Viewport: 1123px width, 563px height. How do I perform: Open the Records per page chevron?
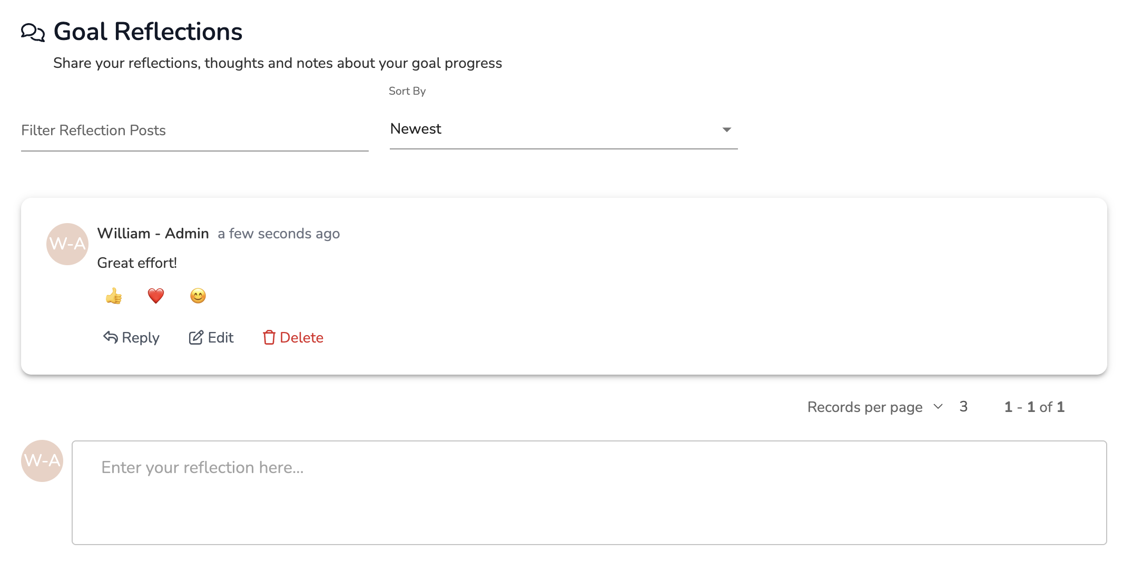pos(938,407)
